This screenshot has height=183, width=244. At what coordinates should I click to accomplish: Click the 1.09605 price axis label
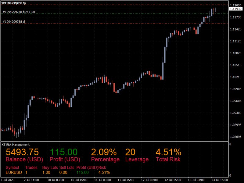tap(236, 101)
